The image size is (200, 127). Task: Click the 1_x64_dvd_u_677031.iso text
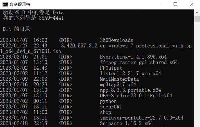[31, 51]
